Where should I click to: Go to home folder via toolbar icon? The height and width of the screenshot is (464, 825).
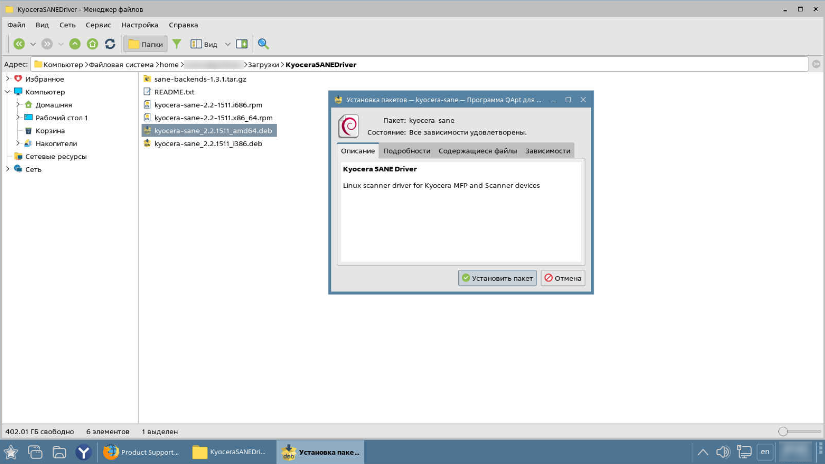click(92, 44)
